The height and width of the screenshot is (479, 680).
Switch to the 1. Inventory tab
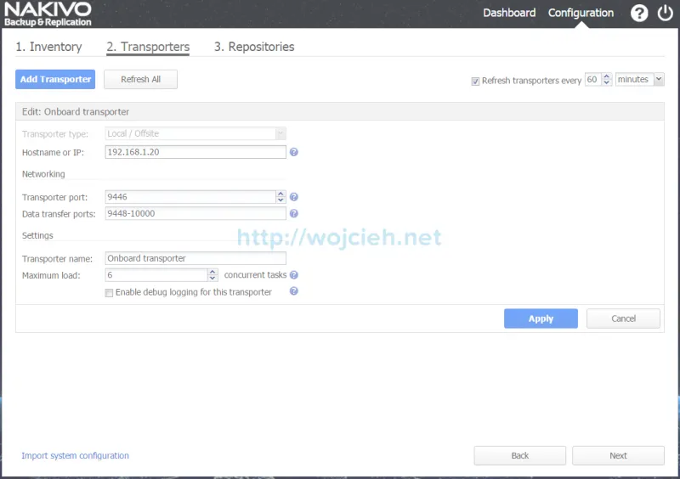48,47
